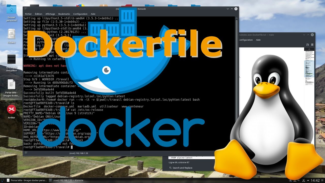This screenshot has height=183, width=325.
Task: Click the 14:42 clock in the taskbar
Action: point(315,180)
